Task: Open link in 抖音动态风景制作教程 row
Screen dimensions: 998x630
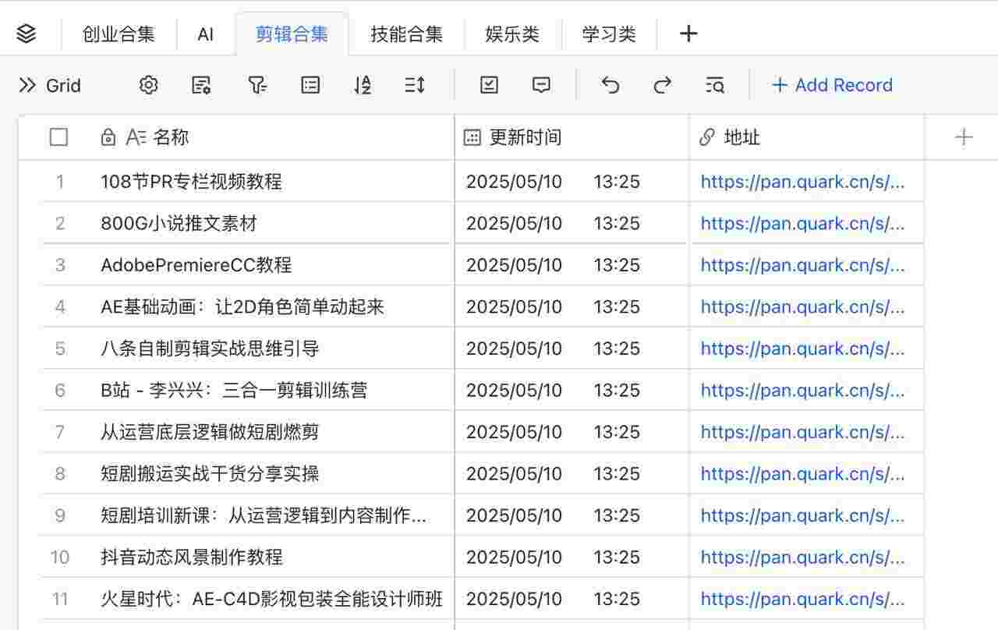Action: 802,557
